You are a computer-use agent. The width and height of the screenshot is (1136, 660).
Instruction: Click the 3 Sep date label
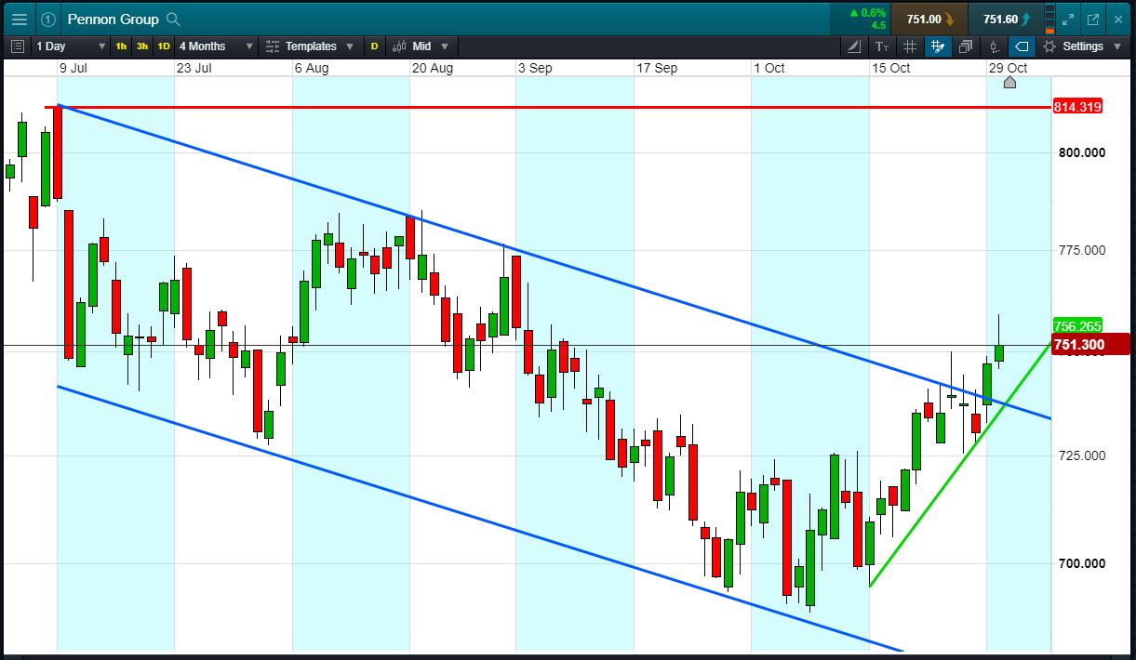[x=535, y=68]
